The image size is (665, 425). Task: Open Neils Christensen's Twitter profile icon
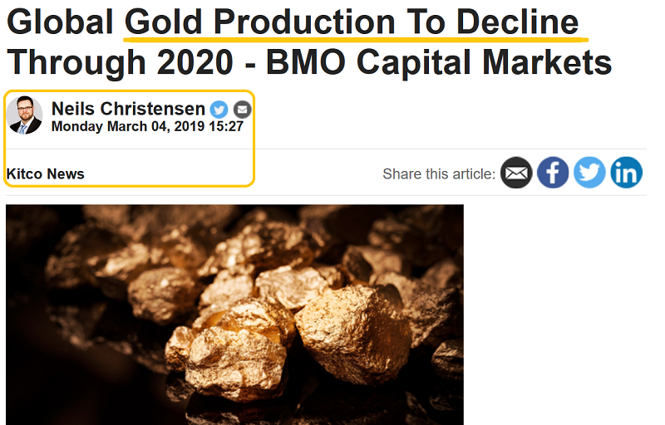click(x=219, y=109)
